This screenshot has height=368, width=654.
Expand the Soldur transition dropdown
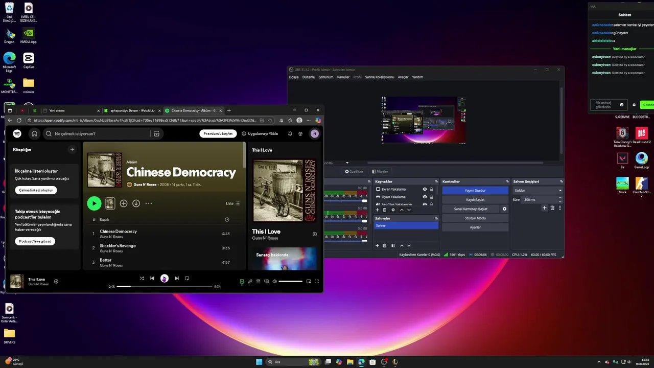(x=538, y=191)
